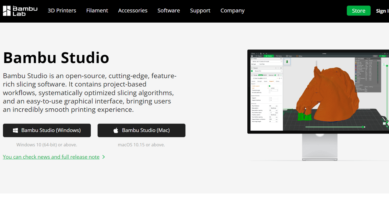The width and height of the screenshot is (389, 218).
Task: Open the 3D Printers menu
Action: click(x=62, y=11)
